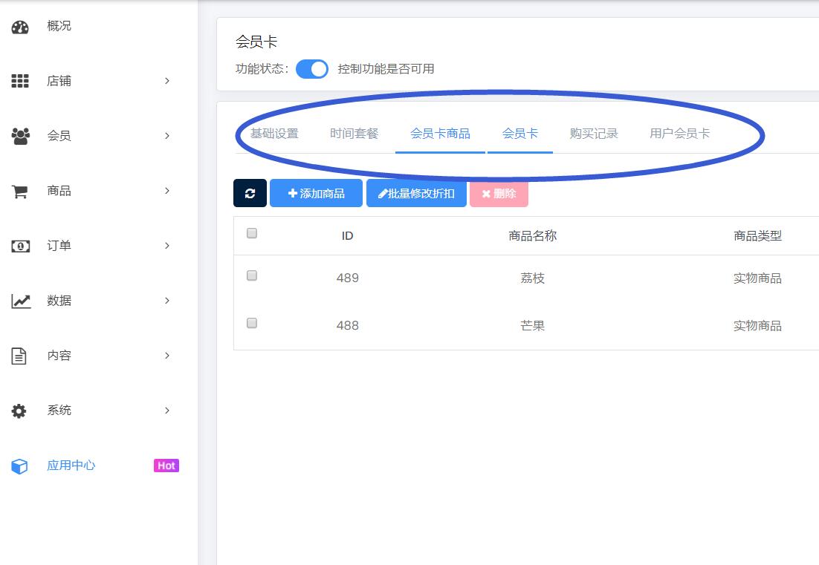Check the select-all checkbox in table header

coord(252,233)
